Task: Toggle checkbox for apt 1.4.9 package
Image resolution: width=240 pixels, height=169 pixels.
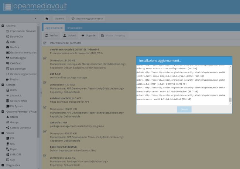Action: coord(45,83)
